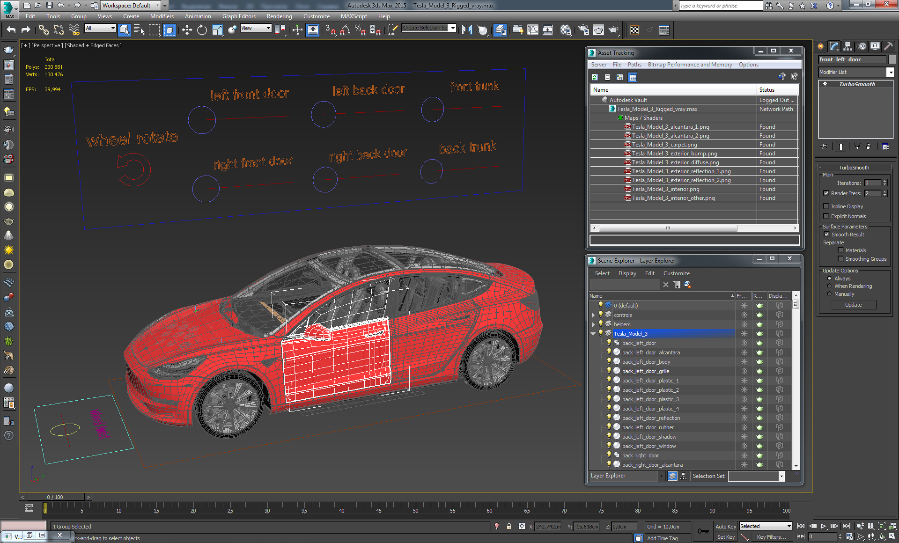Select the Manually update option
This screenshot has width=899, height=543.
tap(829, 294)
